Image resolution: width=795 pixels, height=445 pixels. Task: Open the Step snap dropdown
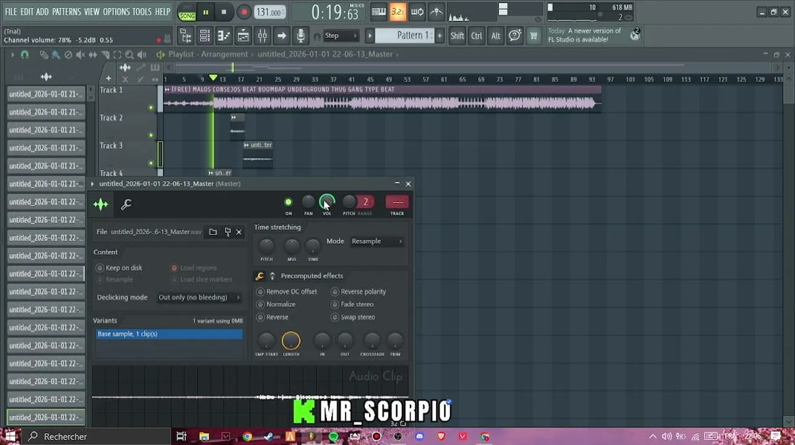pyautogui.click(x=340, y=36)
